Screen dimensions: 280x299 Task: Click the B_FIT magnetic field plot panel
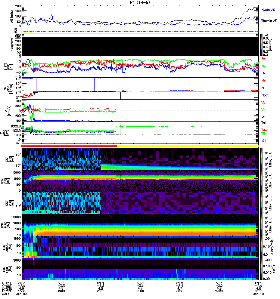pyautogui.click(x=140, y=67)
